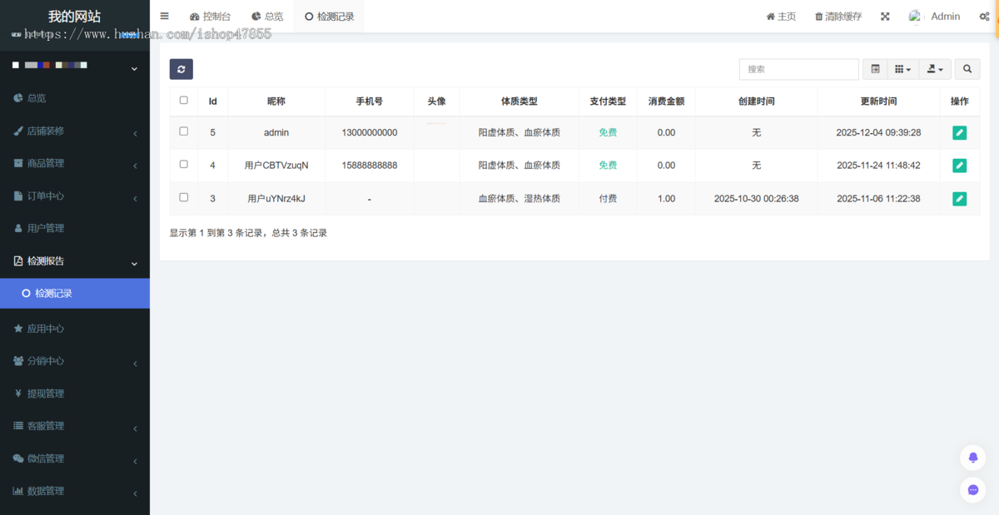The image size is (999, 515).
Task: Go to 主页 link
Action: 781,17
